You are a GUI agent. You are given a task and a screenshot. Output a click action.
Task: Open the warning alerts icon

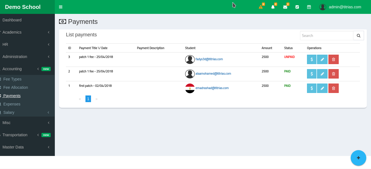click(261, 7)
